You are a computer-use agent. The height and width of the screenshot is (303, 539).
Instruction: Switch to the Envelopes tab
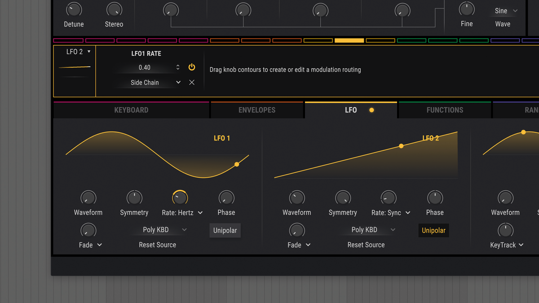[257, 110]
